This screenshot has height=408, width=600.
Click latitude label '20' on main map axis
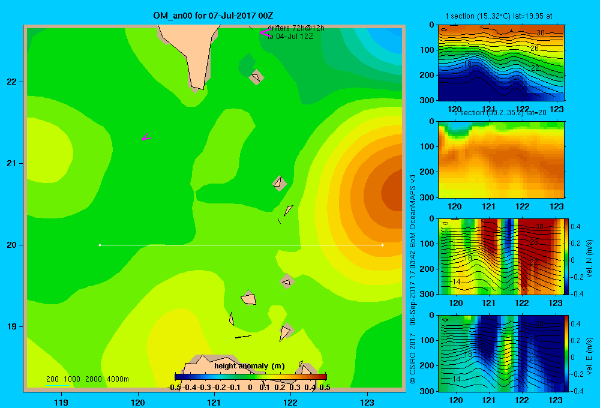[12, 245]
